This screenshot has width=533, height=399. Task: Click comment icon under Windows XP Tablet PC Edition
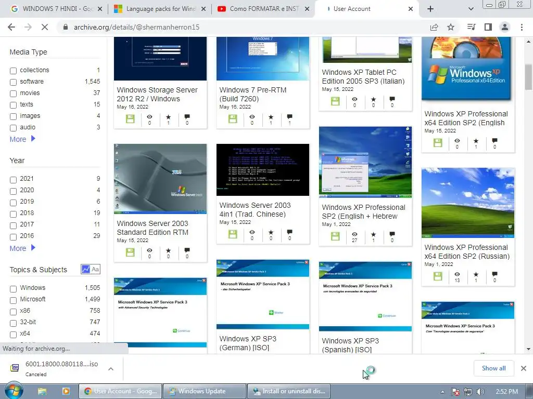[392, 99]
